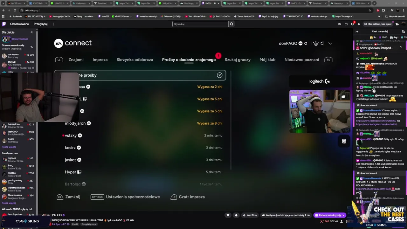
Task: Open more stream options three dots
Action: [x=347, y=221]
